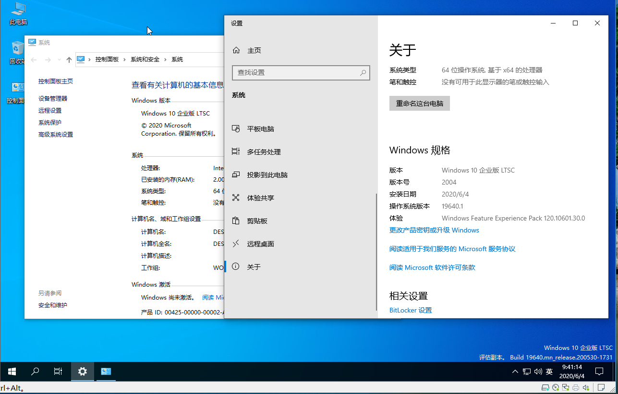
Task: Open 远程设置 in System window
Action: tap(50, 110)
